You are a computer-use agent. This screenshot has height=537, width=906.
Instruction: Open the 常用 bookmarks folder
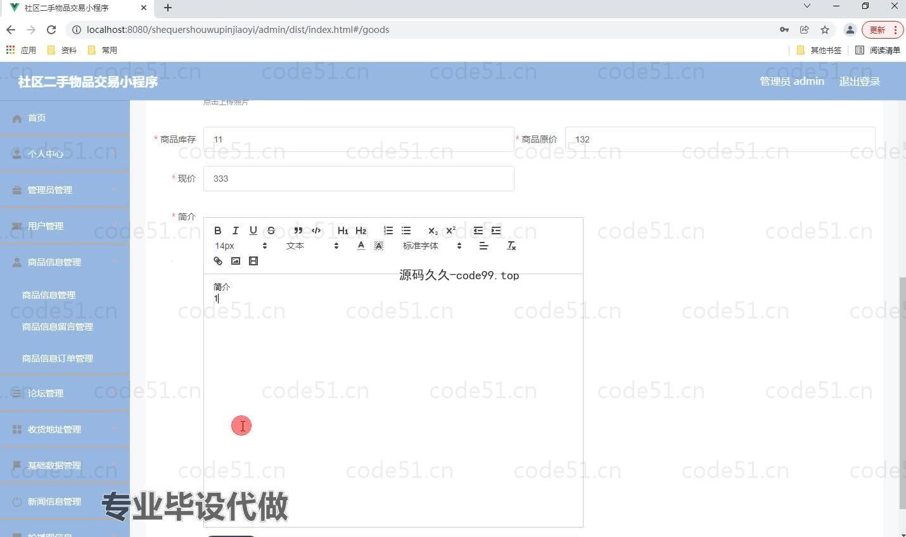tap(103, 50)
